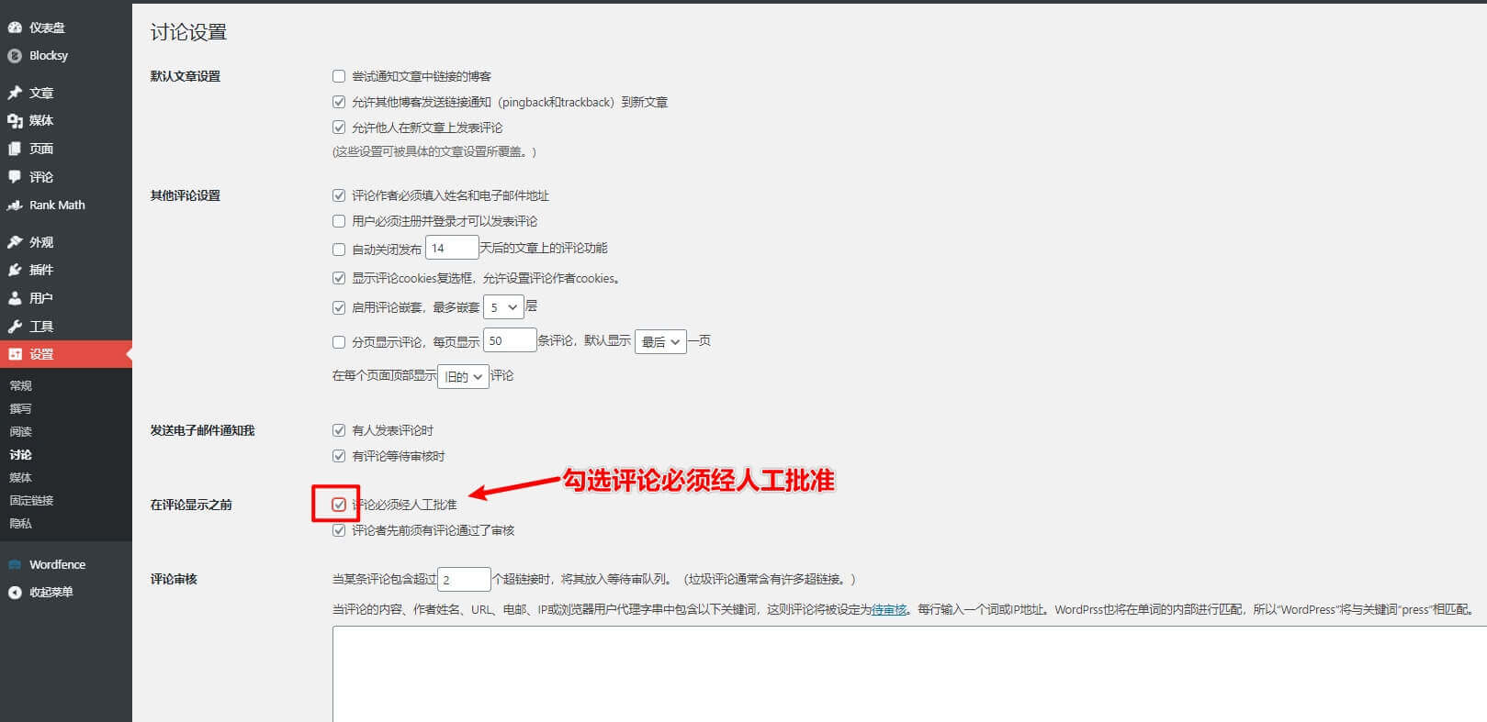Click the 评论 comments bubble icon
The height and width of the screenshot is (722, 1487).
point(15,177)
